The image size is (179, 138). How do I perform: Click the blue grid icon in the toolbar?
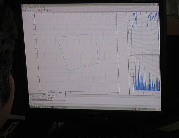pos(44,10)
